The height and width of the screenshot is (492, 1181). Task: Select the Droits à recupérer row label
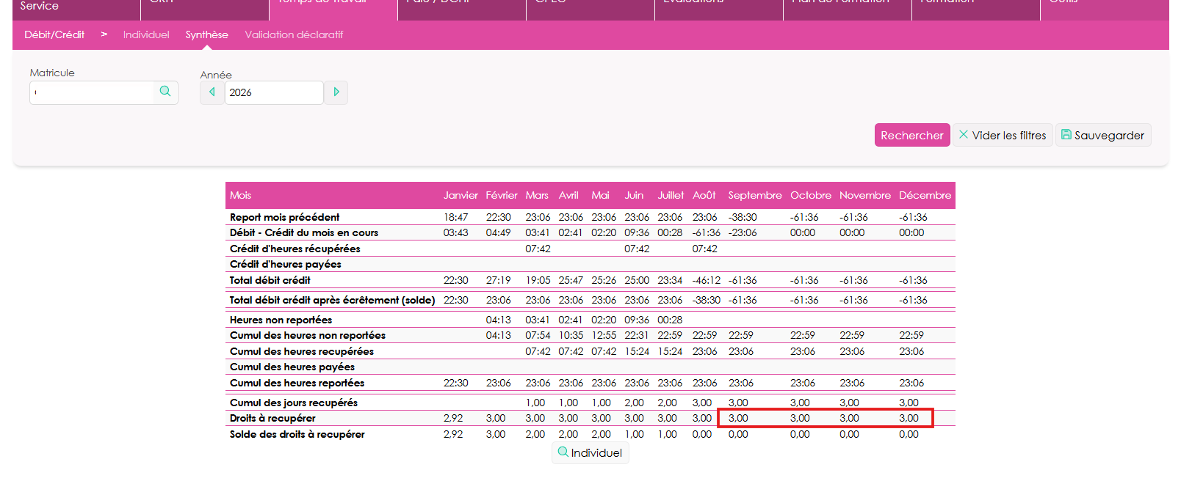pyautogui.click(x=272, y=418)
